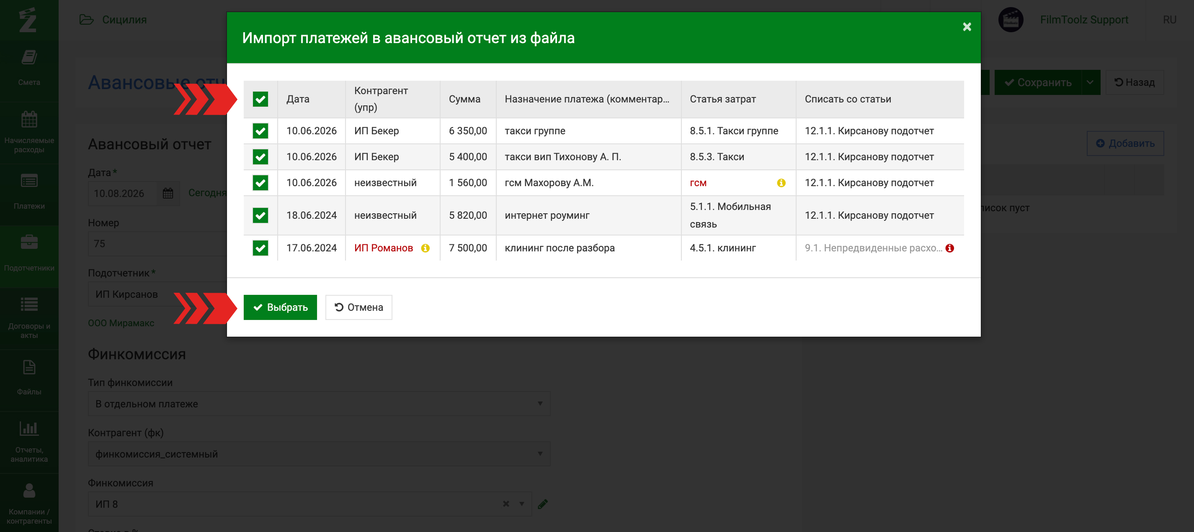The image size is (1194, 532).
Task: Open Отчеты, аналитика in the sidebar
Action: point(29,441)
